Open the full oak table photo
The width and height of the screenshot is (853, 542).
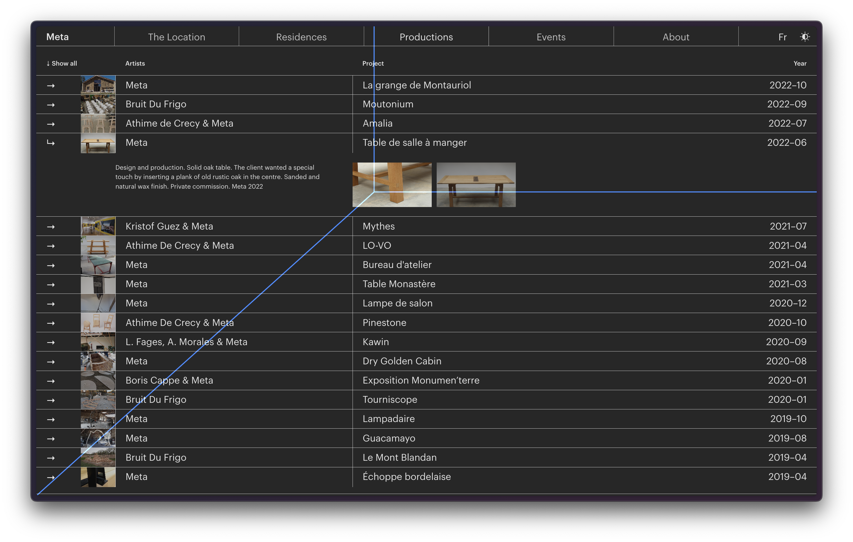(476, 185)
